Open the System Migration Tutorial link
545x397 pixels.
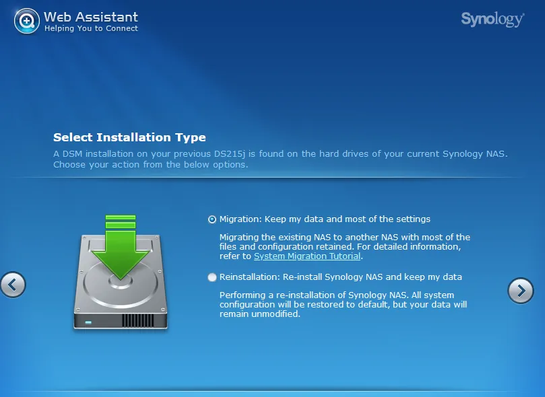click(307, 256)
